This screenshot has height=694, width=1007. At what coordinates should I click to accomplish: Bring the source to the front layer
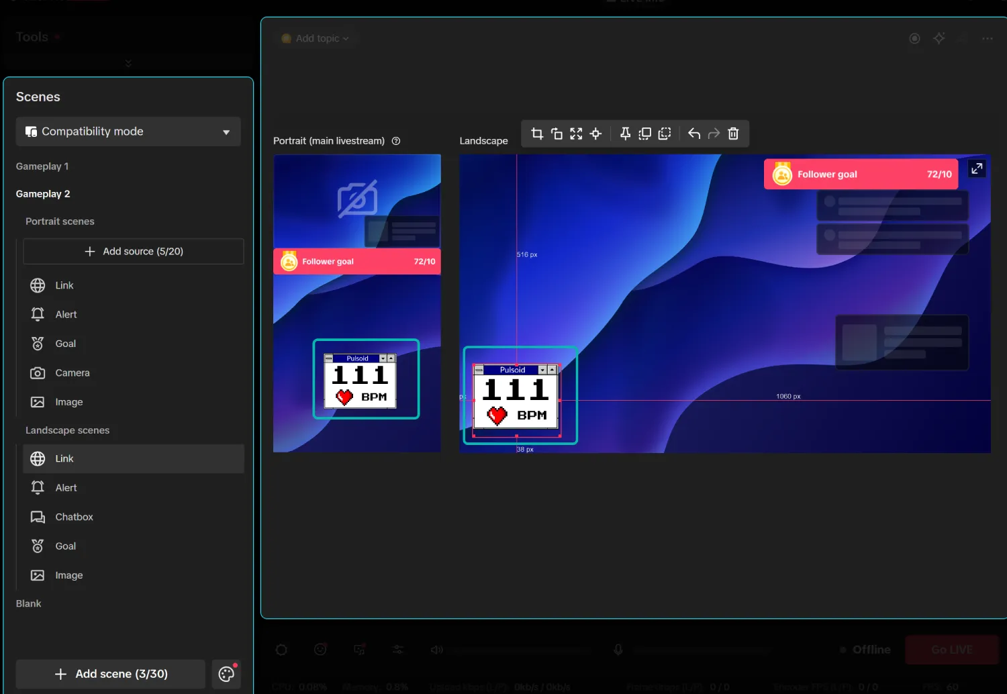tap(644, 134)
